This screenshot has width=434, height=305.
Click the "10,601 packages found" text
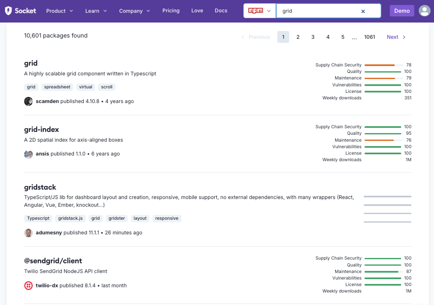point(56,36)
